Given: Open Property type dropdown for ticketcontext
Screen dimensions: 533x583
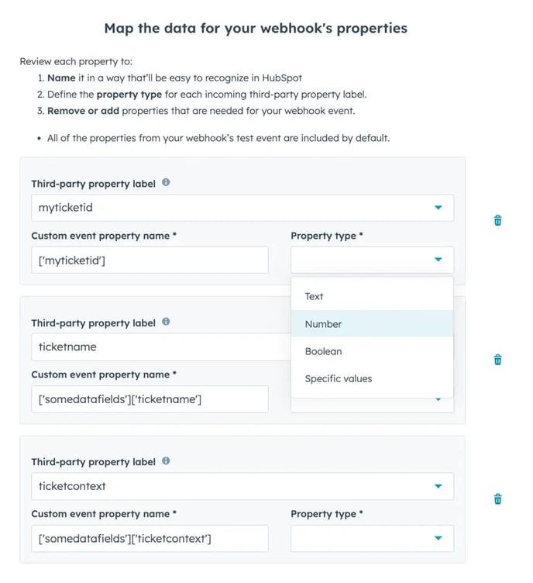Looking at the screenshot, I should point(438,538).
